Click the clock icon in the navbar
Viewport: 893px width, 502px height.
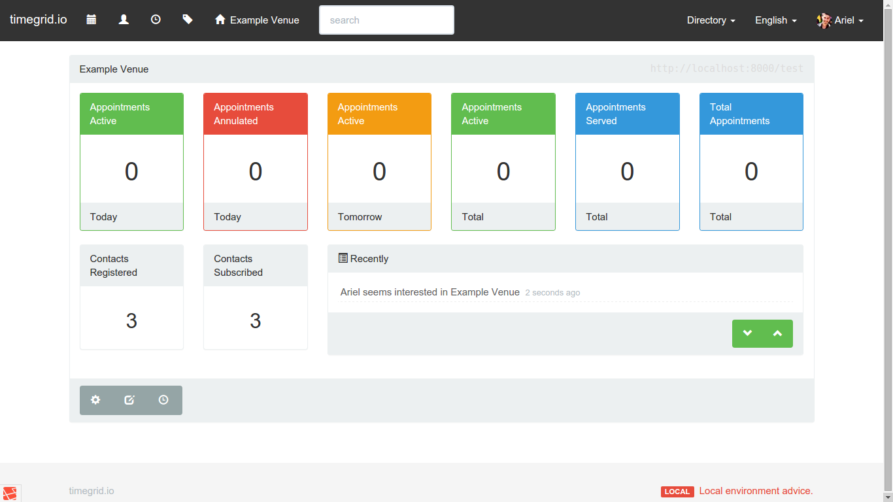[156, 20]
